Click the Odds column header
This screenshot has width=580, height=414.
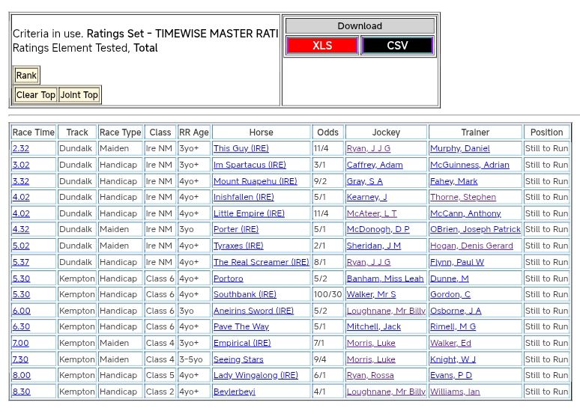click(x=327, y=133)
